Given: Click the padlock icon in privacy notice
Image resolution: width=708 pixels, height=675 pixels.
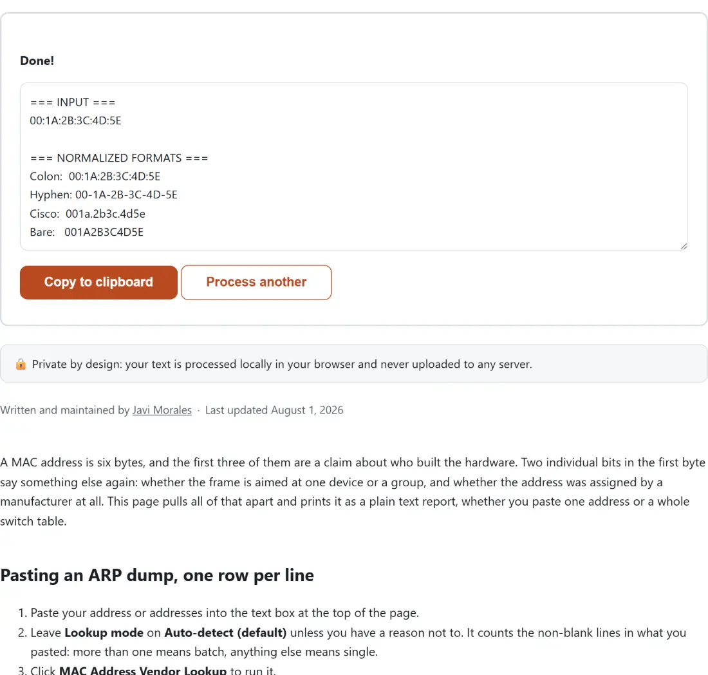Looking at the screenshot, I should point(21,364).
